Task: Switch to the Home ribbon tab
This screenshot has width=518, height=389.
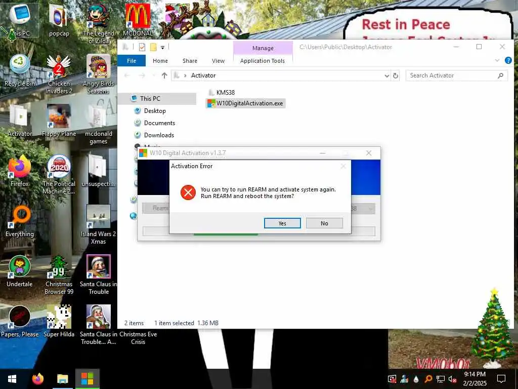Action: pyautogui.click(x=160, y=61)
